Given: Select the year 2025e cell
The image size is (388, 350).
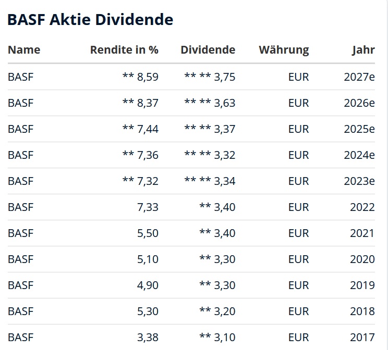Looking at the screenshot, I should 359,129.
